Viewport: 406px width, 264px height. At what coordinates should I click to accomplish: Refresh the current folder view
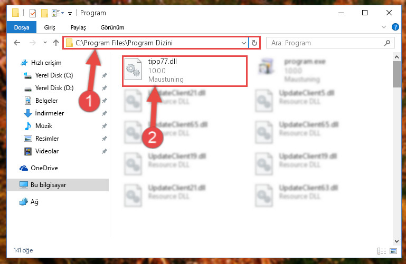click(x=254, y=43)
